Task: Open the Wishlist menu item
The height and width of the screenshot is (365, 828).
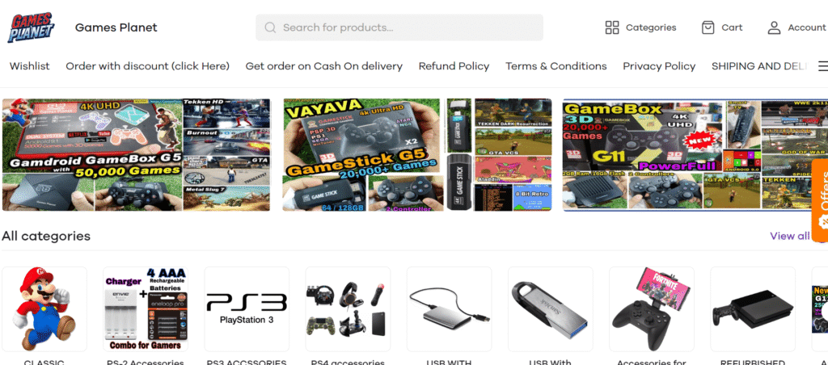Action: tap(30, 66)
